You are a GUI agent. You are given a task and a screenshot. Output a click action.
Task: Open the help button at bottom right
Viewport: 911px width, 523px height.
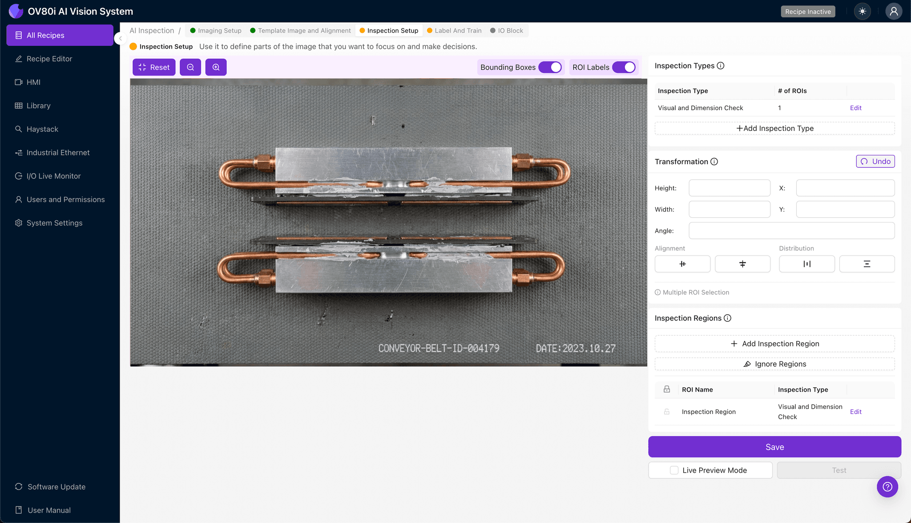(887, 487)
